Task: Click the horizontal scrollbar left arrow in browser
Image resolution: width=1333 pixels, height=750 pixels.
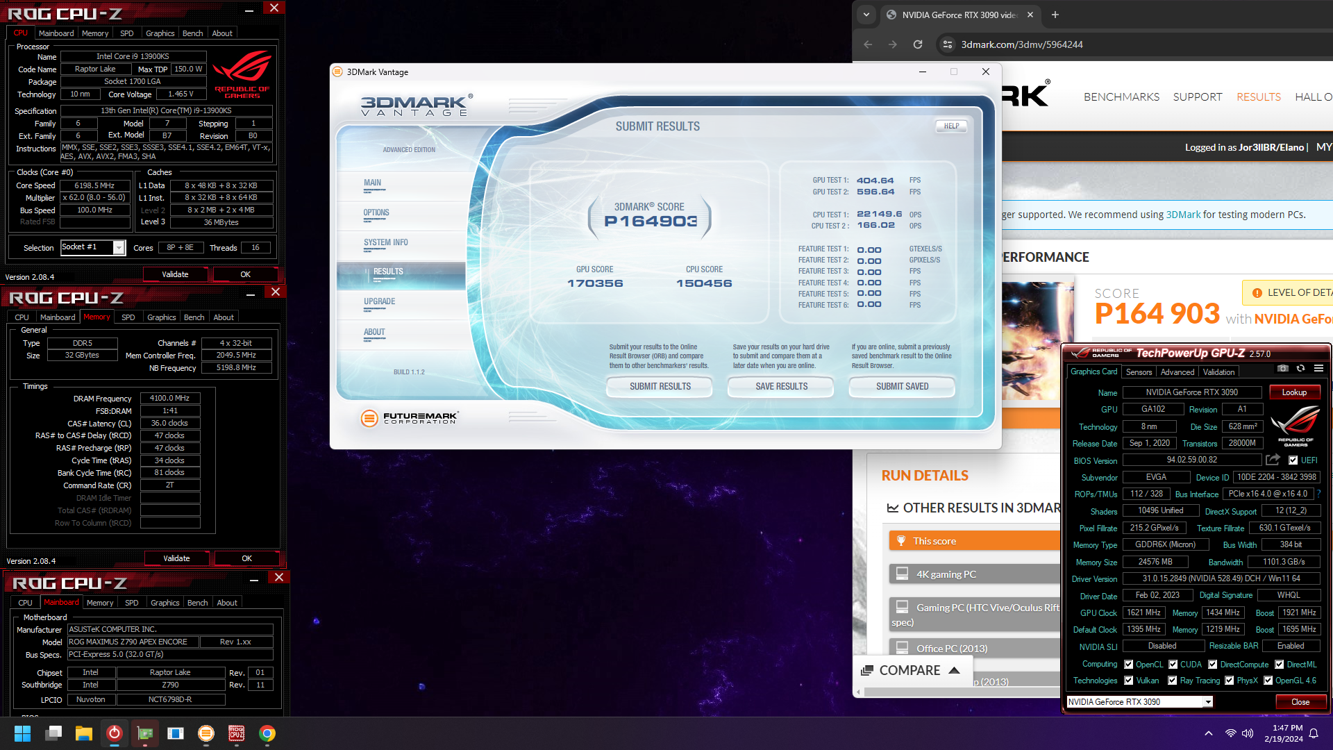Action: tap(859, 692)
